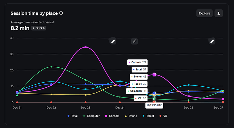Viewport: 234px width, 128px height.
Task: Open the pencil annotation near Dec 24
Action: click(x=113, y=41)
